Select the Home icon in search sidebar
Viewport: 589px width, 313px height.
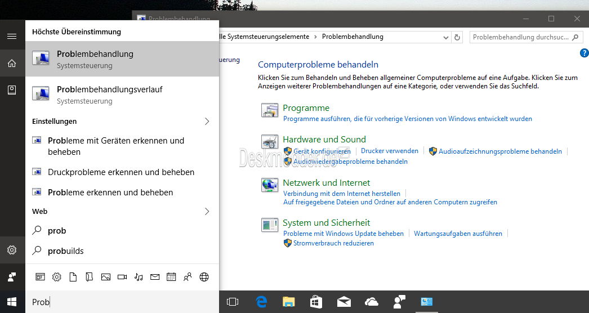12,63
